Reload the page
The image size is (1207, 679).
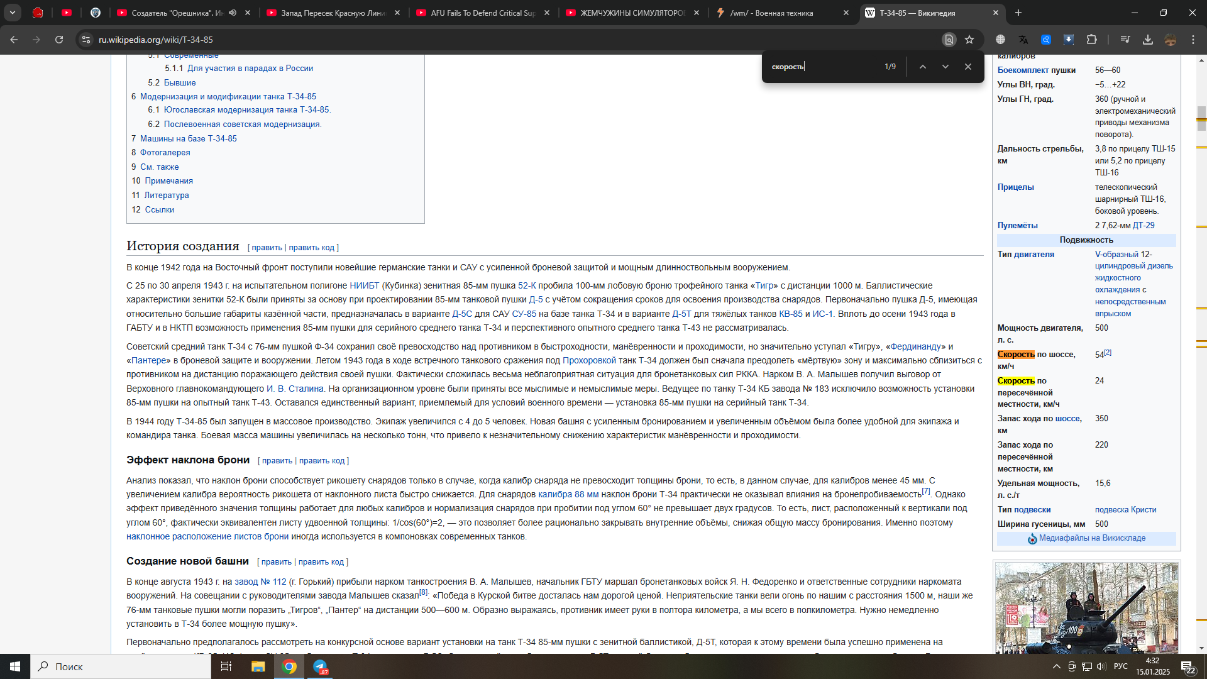59,40
